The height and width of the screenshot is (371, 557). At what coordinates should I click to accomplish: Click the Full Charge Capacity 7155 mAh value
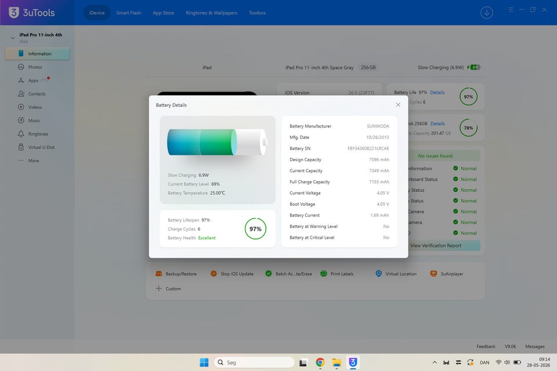click(x=379, y=182)
